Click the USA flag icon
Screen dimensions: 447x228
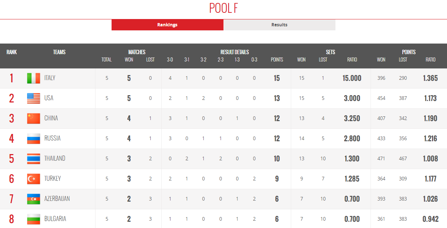pos(34,98)
